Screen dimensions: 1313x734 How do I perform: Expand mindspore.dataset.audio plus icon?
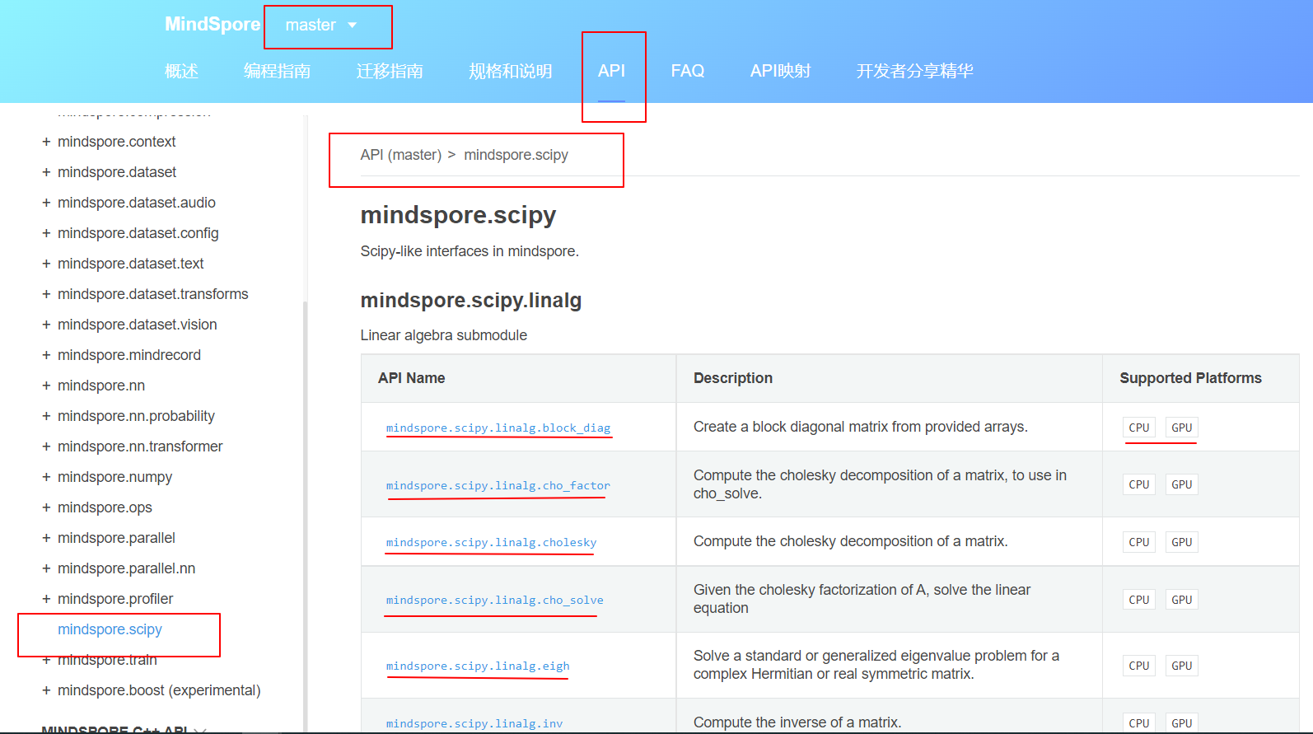click(46, 203)
